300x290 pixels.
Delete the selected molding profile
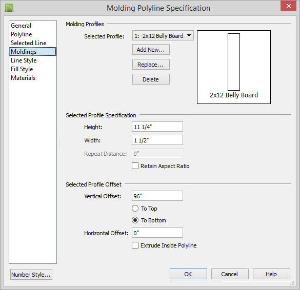point(151,79)
